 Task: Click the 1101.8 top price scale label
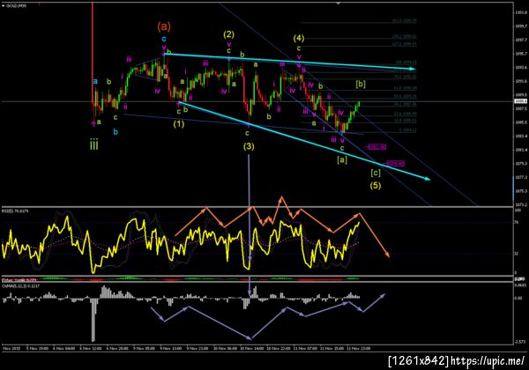520,12
